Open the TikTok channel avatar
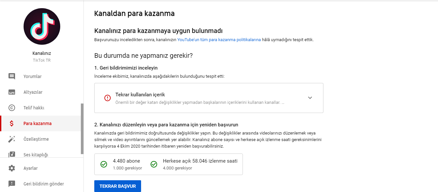This screenshot has height=192, width=438. tap(42, 27)
